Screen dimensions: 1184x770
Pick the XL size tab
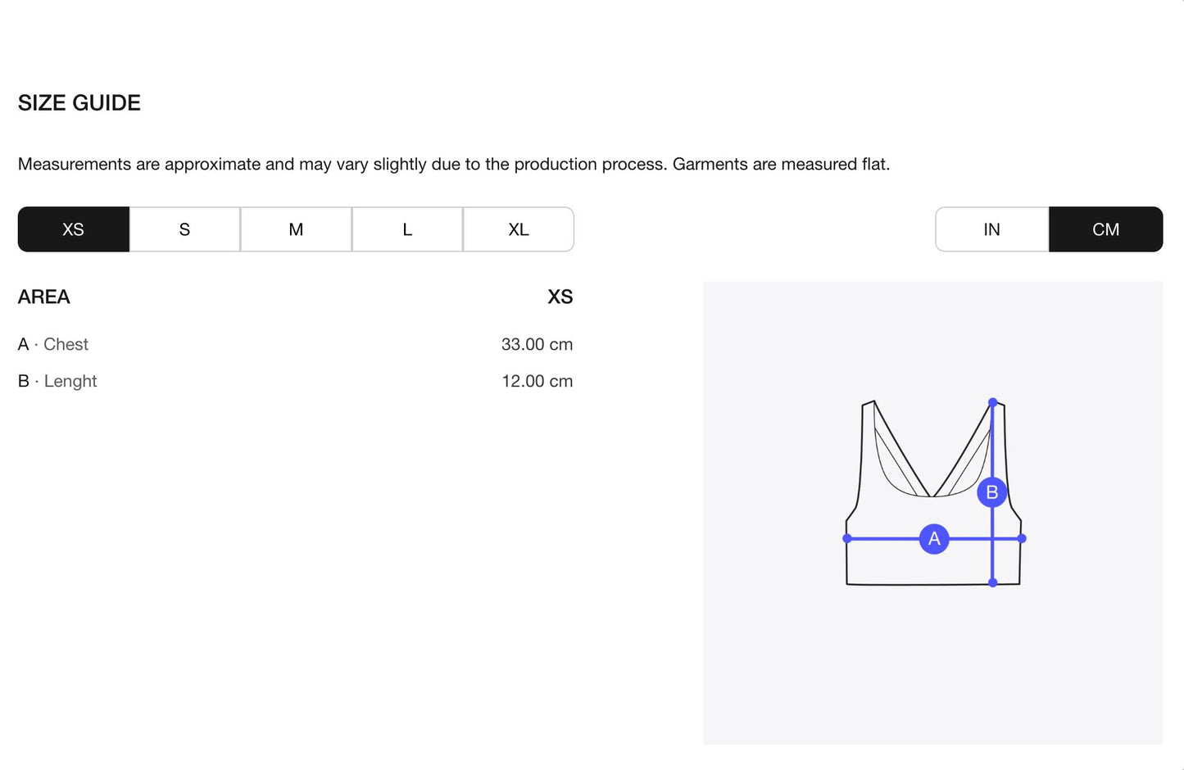click(519, 229)
